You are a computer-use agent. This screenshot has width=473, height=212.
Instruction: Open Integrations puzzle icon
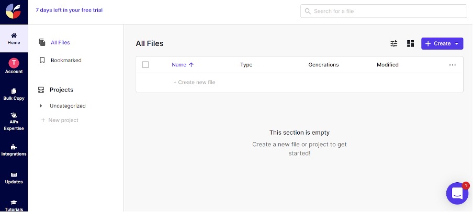[x=14, y=147]
